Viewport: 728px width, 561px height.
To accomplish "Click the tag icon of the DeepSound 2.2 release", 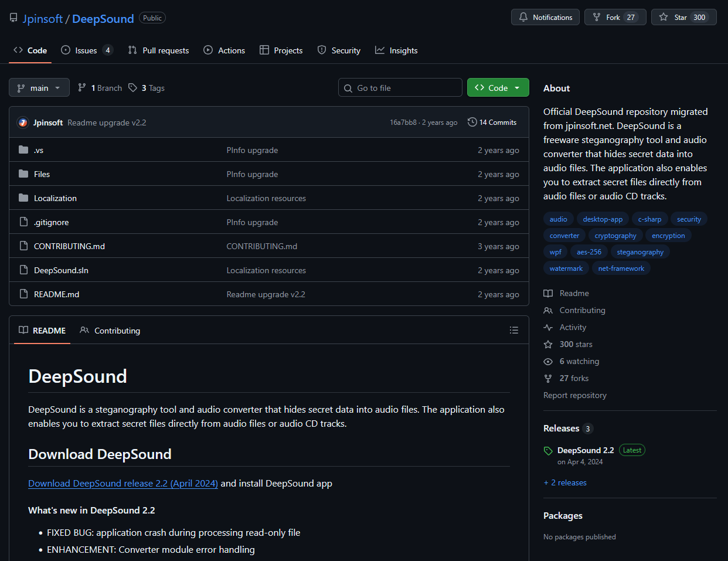I will pyautogui.click(x=548, y=451).
